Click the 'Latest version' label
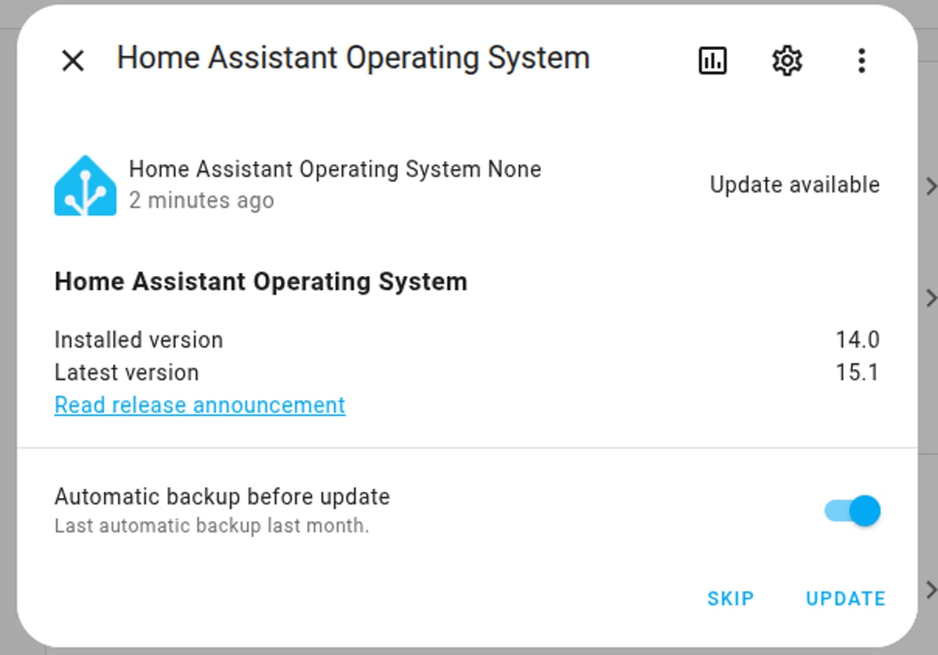The width and height of the screenshot is (938, 655). point(127,372)
